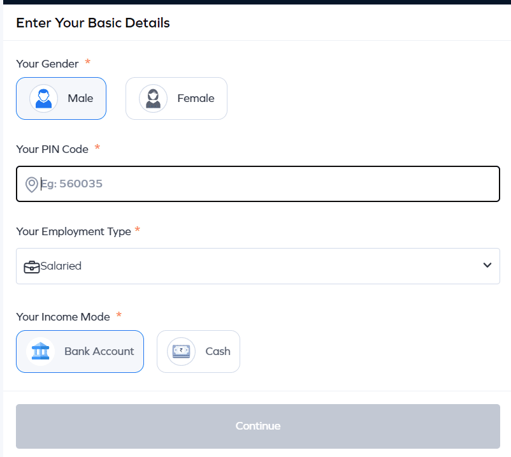Click the briefcase icon beside Salaried

[31, 266]
